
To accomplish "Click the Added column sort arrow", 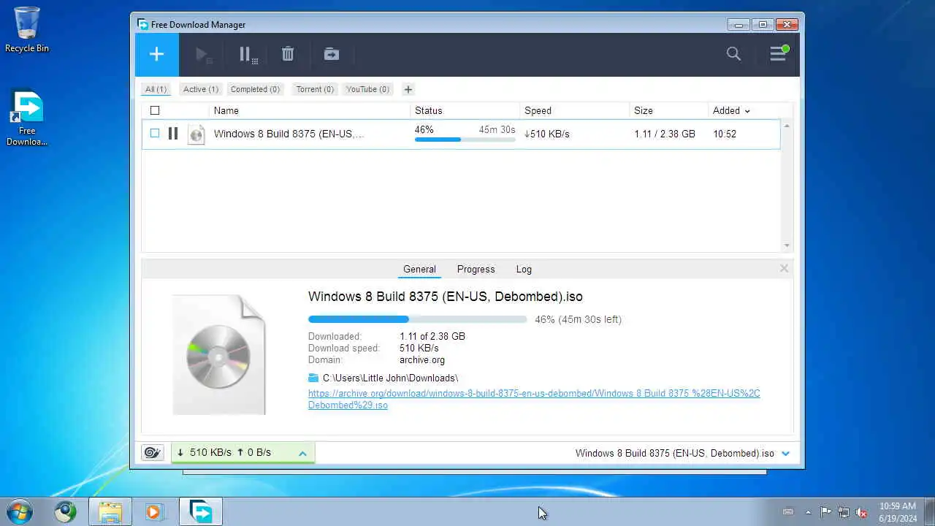I will click(747, 111).
